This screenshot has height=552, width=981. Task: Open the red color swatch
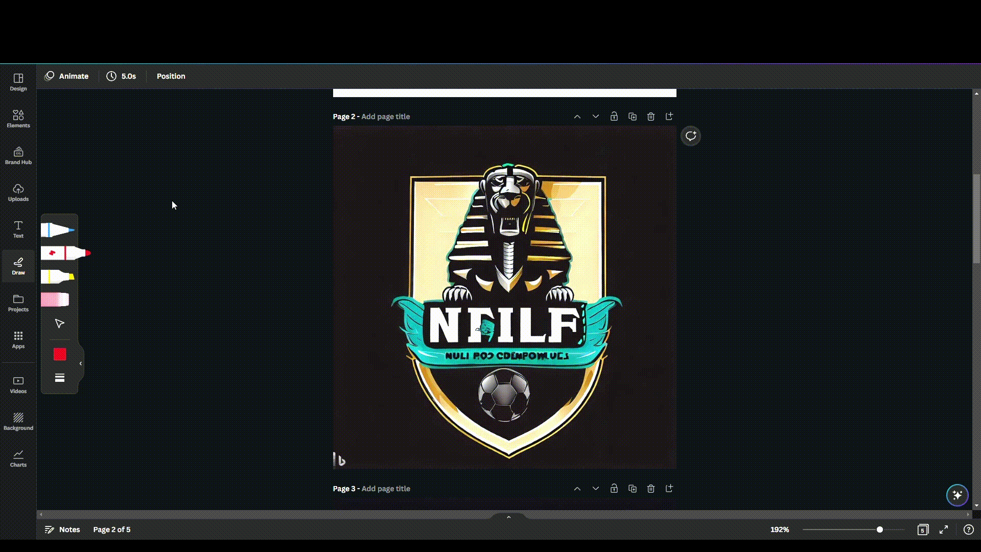(x=59, y=354)
